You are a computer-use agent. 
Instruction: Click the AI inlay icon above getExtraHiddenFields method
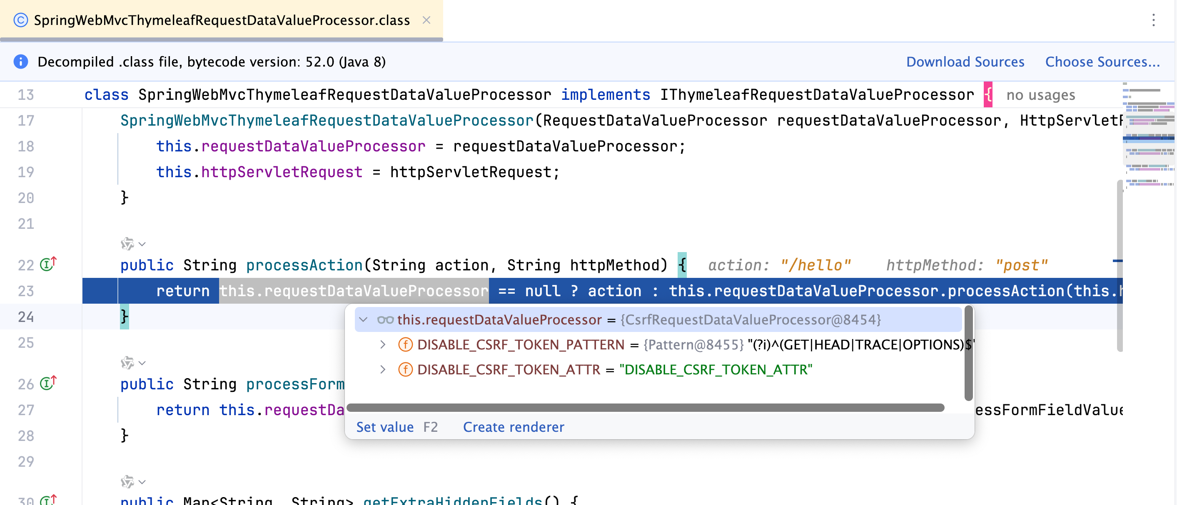pos(127,482)
